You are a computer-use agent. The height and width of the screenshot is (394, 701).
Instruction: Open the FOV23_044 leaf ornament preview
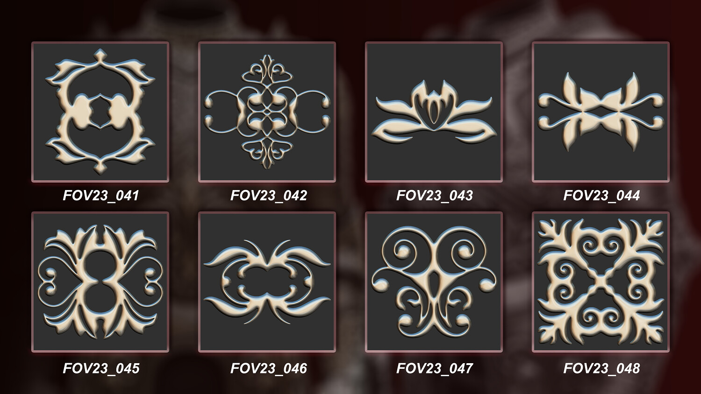[601, 112]
